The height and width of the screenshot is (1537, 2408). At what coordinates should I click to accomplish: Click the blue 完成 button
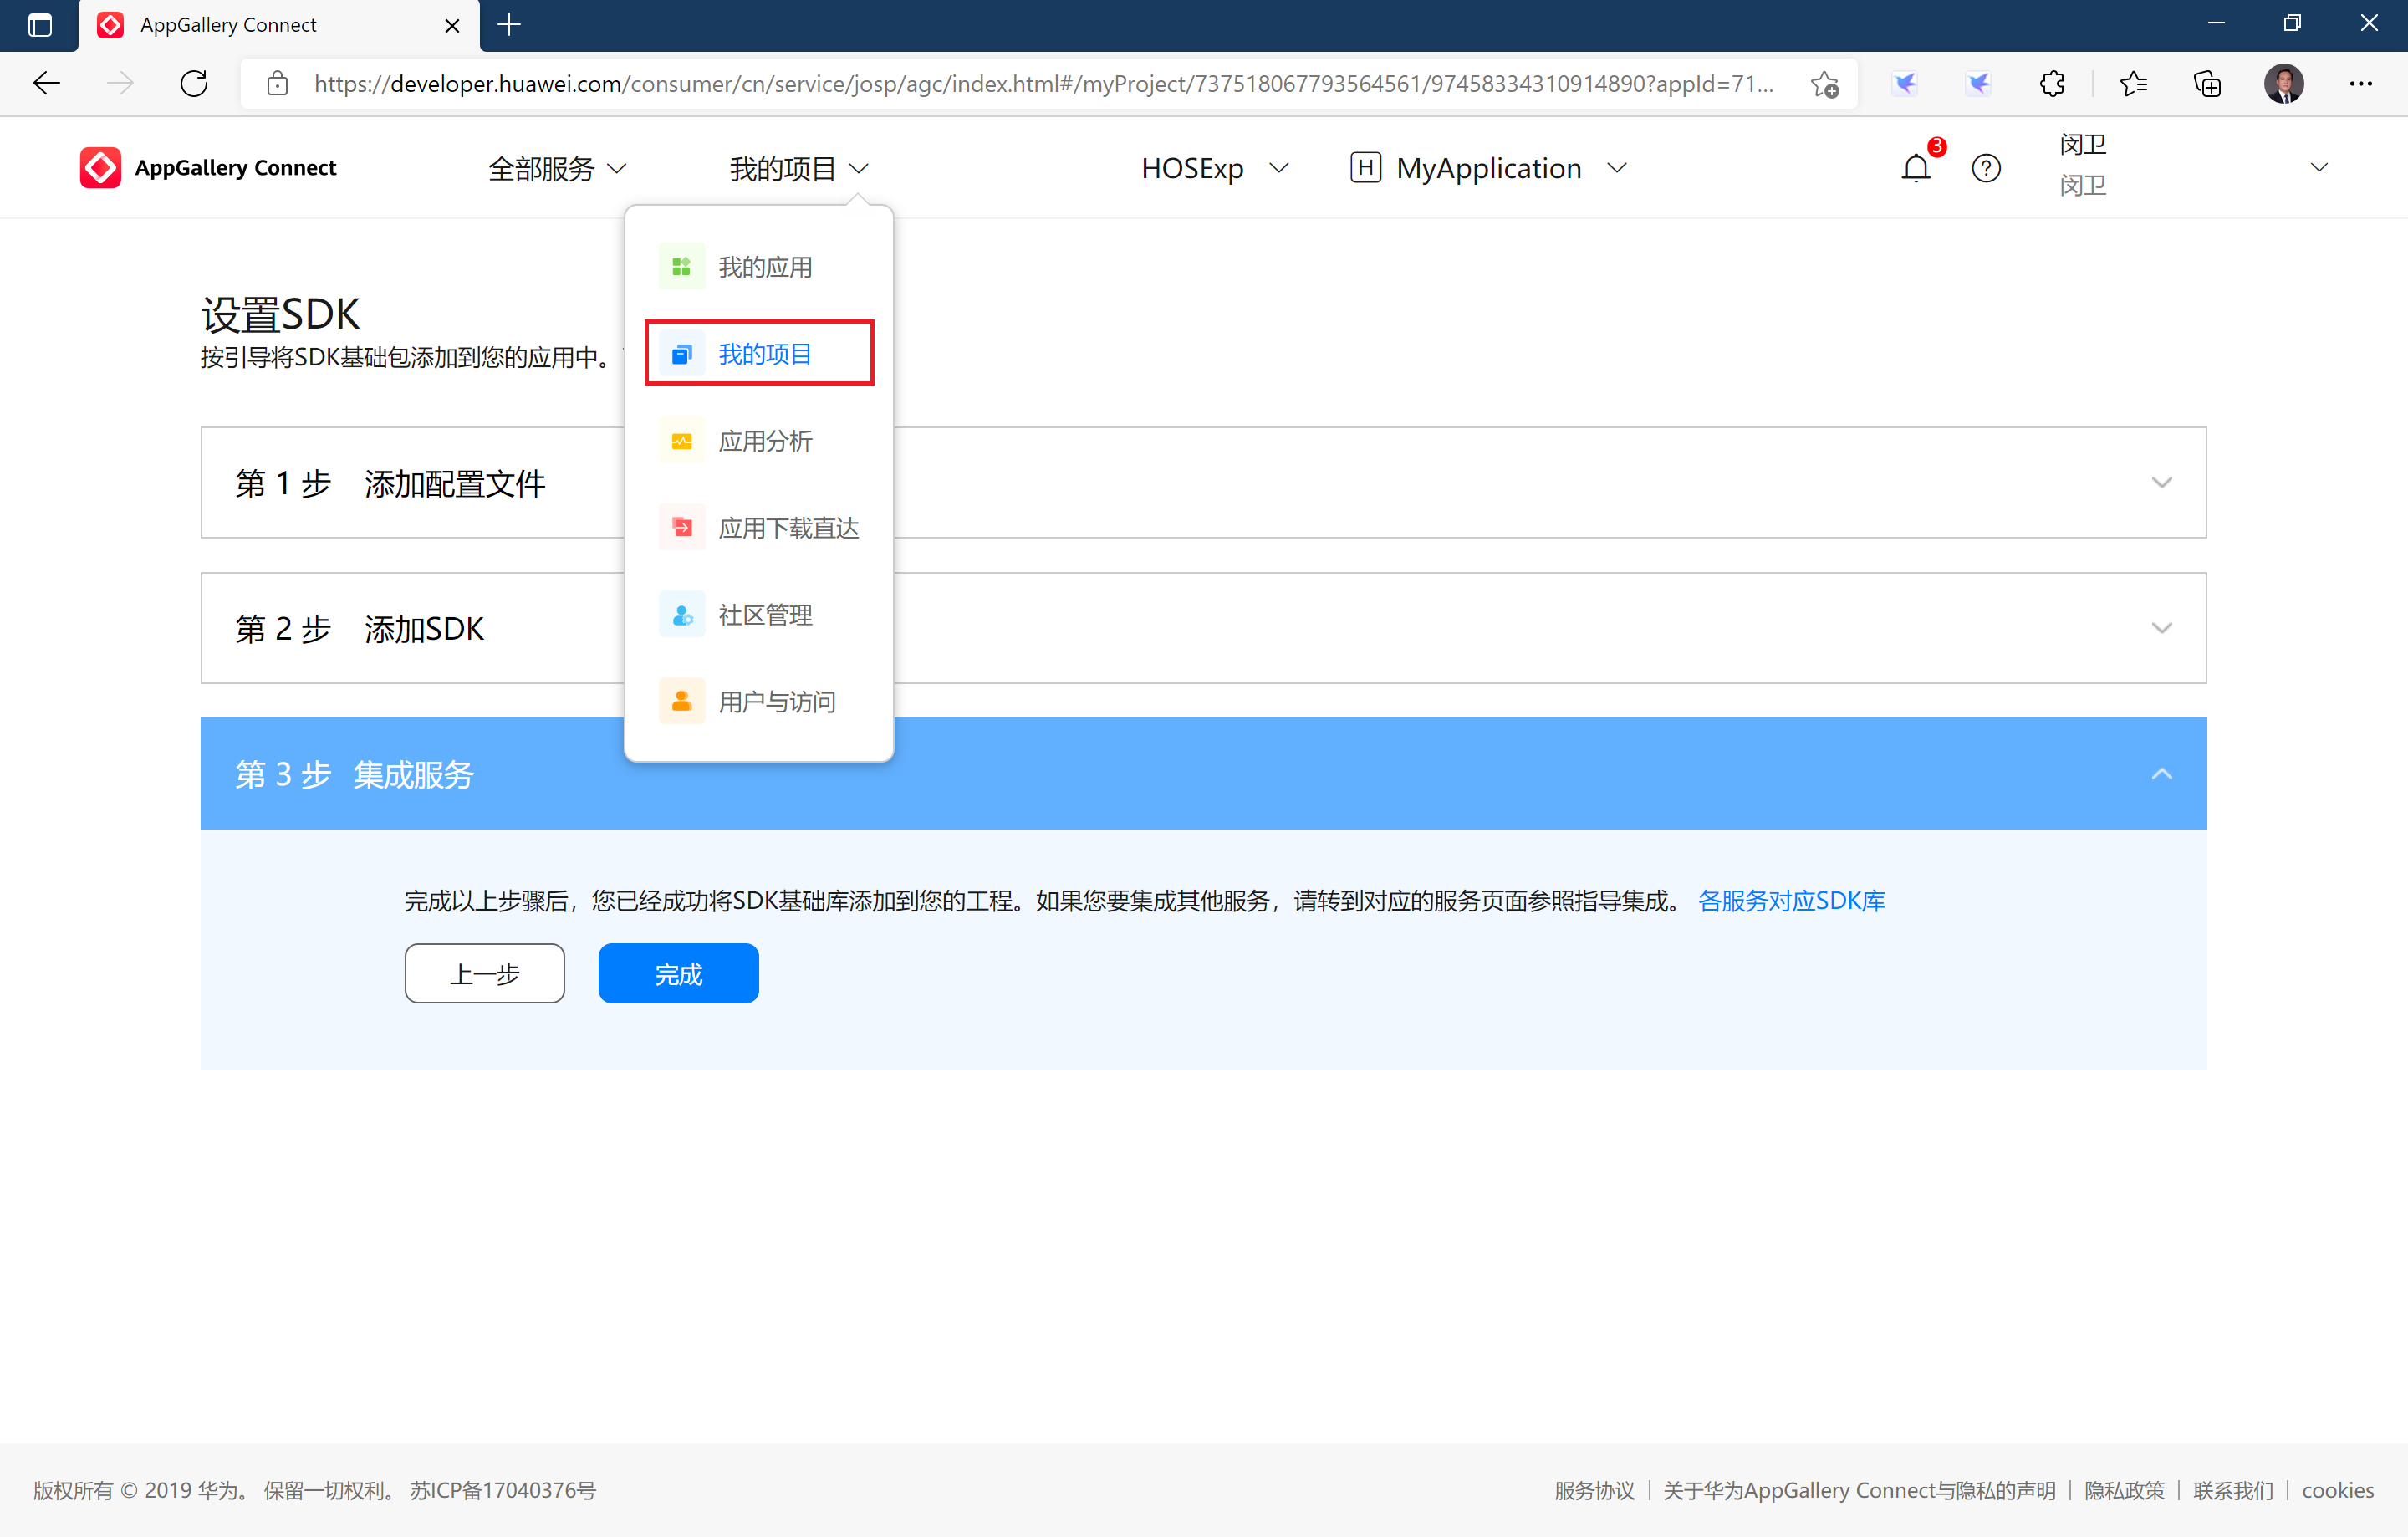click(x=678, y=973)
